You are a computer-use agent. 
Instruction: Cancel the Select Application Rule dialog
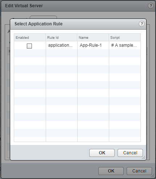[x=130, y=153]
